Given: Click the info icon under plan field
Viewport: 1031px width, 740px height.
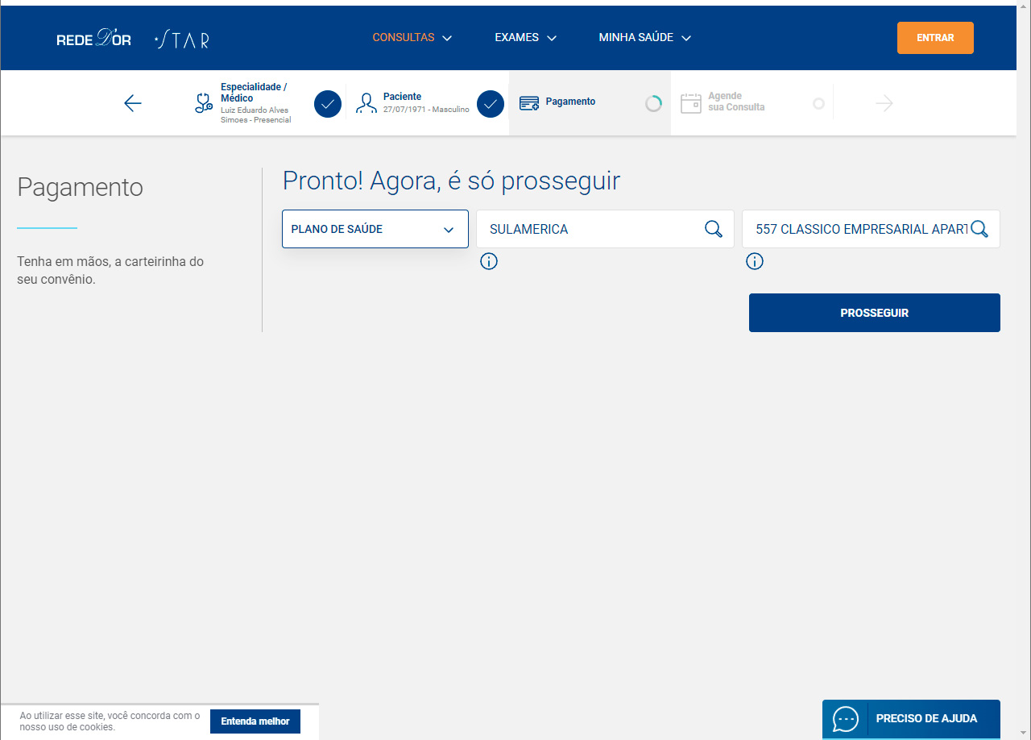Looking at the screenshot, I should coord(755,261).
